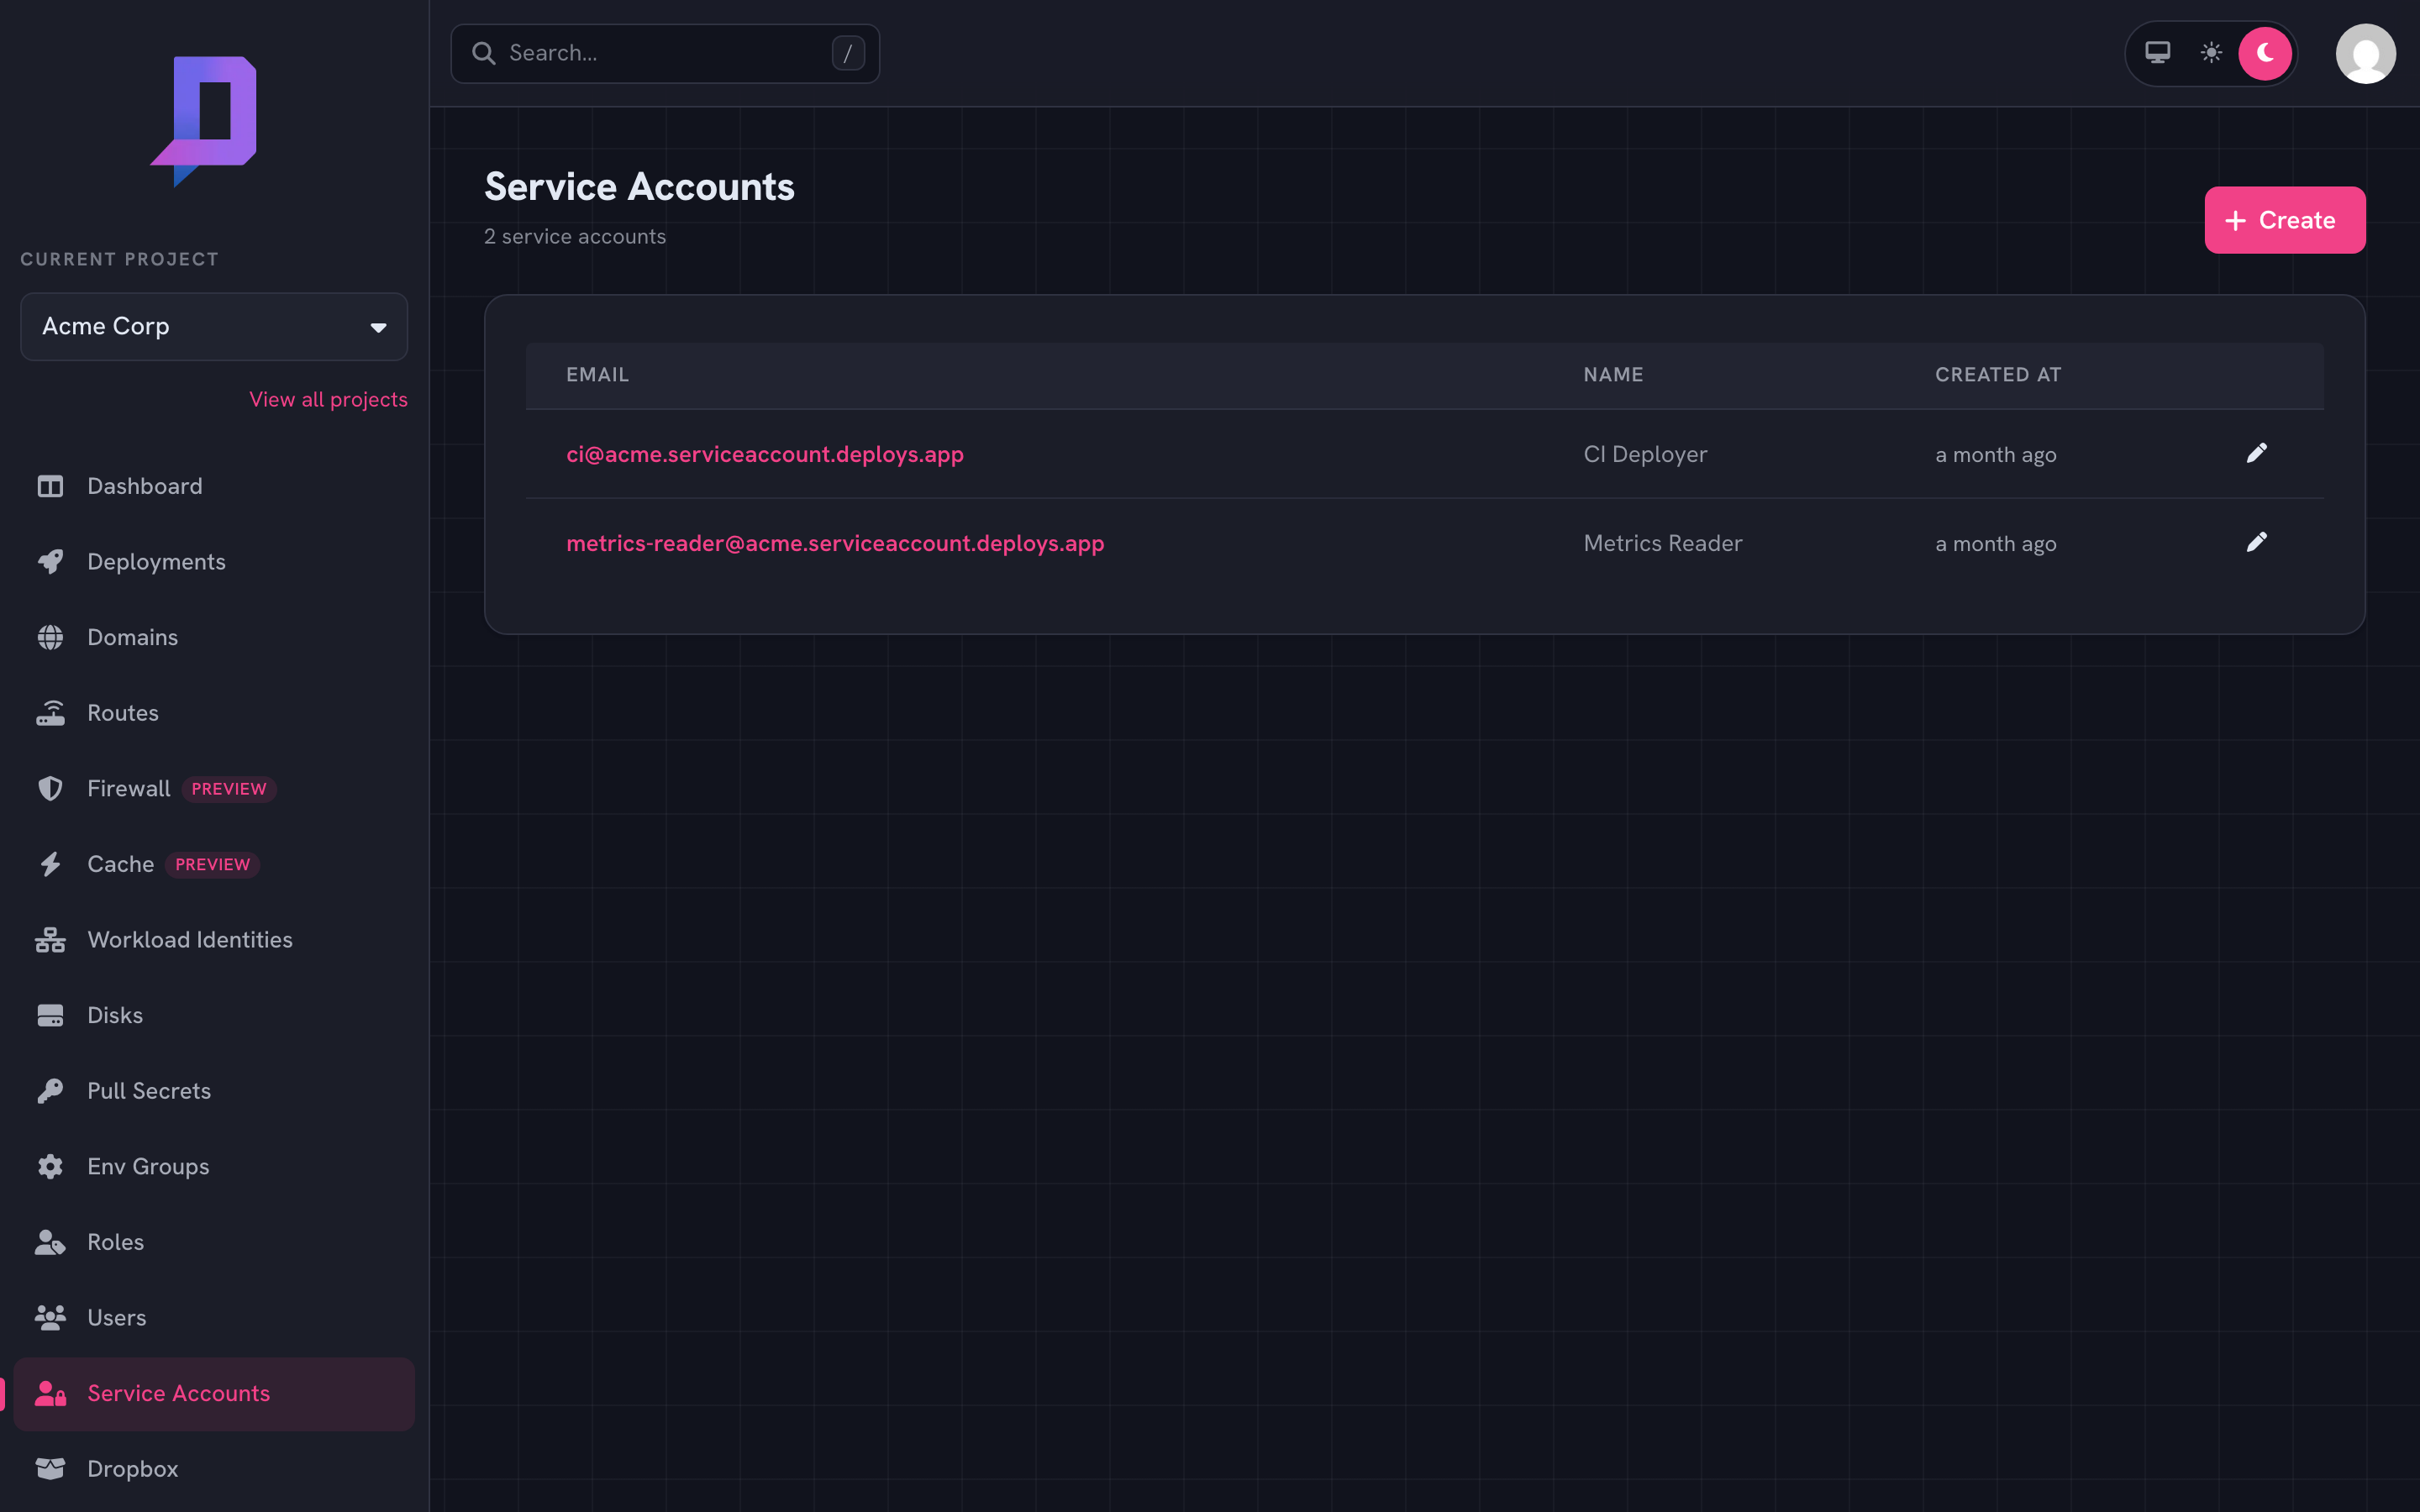Click the Deploys logo in the sidebar

[x=204, y=121]
